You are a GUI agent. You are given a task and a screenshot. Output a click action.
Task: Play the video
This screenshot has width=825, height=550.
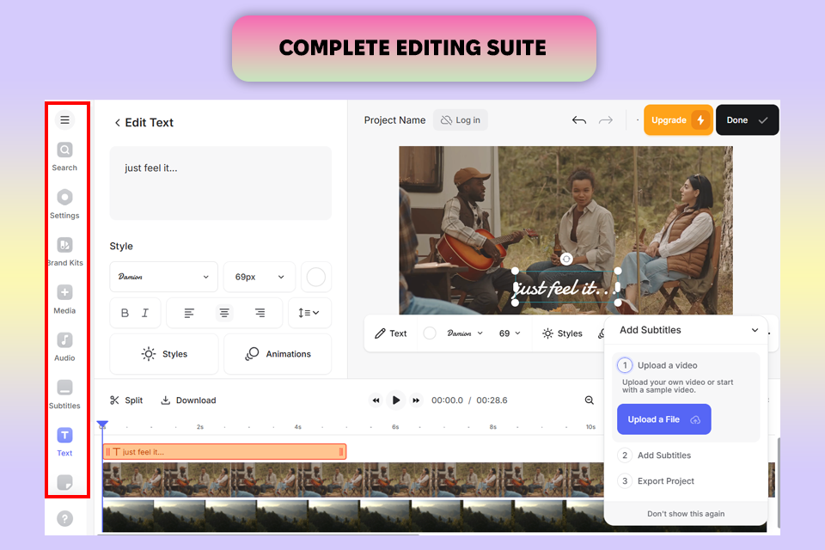click(x=395, y=400)
